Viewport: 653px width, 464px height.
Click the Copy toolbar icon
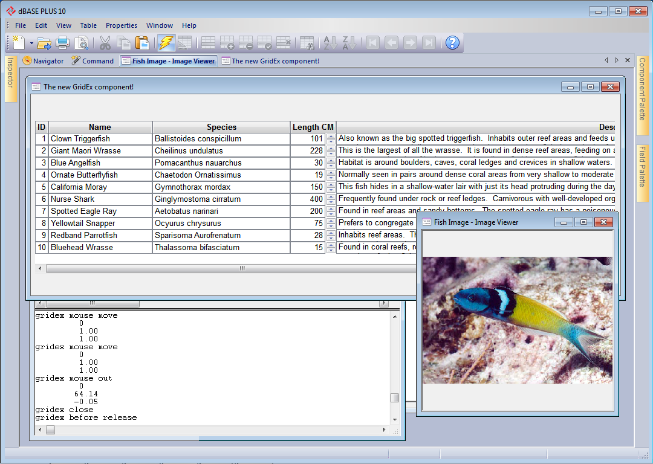coord(123,42)
